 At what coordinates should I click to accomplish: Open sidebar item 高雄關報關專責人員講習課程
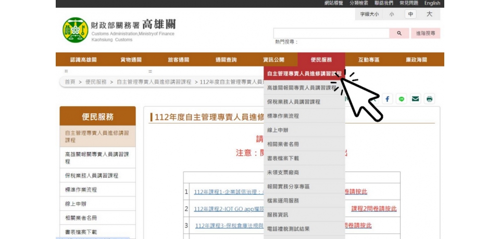pyautogui.click(x=97, y=157)
